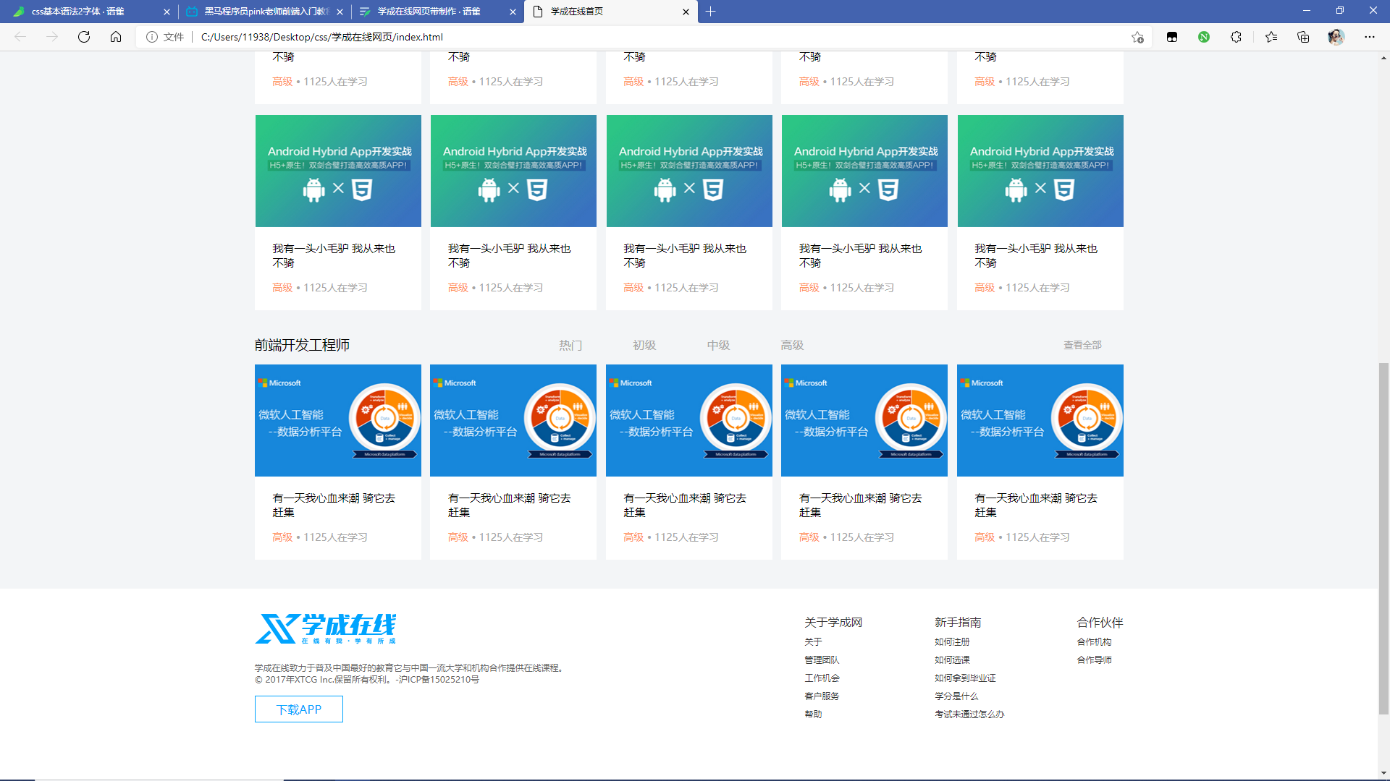This screenshot has width=1390, height=781.
Task: Open the 合作导师 link
Action: pyautogui.click(x=1094, y=660)
